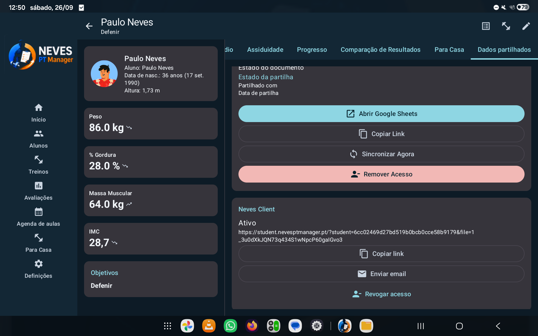Open system Settings from the taskbar

(317, 326)
